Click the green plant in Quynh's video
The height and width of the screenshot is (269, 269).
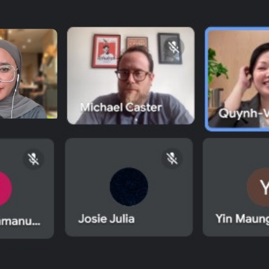click(217, 69)
